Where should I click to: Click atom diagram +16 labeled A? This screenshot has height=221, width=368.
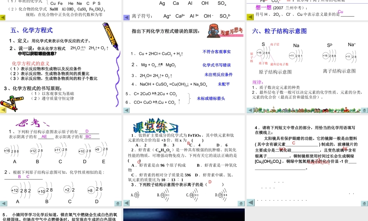tap(11, 151)
